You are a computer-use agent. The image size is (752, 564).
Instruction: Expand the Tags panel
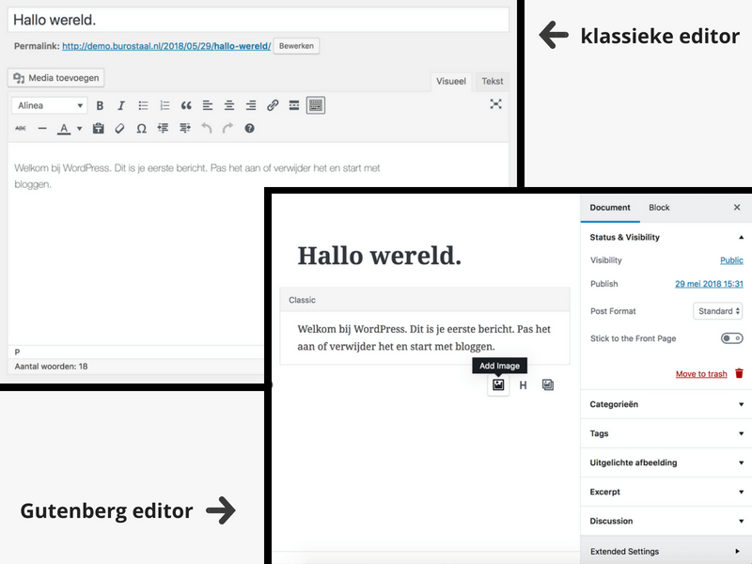coord(666,433)
